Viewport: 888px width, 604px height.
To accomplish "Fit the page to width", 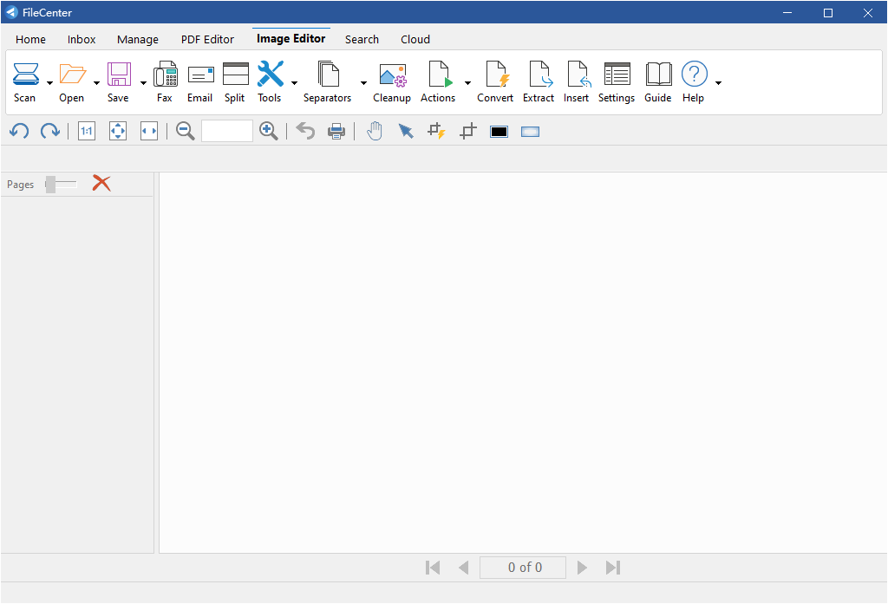I will (149, 132).
